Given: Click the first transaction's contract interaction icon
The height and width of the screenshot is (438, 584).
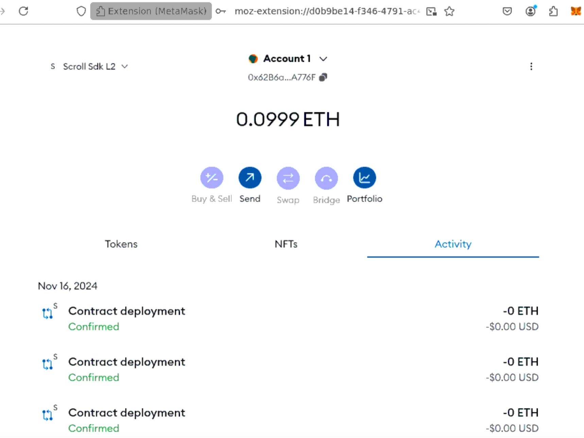Looking at the screenshot, I should [48, 313].
